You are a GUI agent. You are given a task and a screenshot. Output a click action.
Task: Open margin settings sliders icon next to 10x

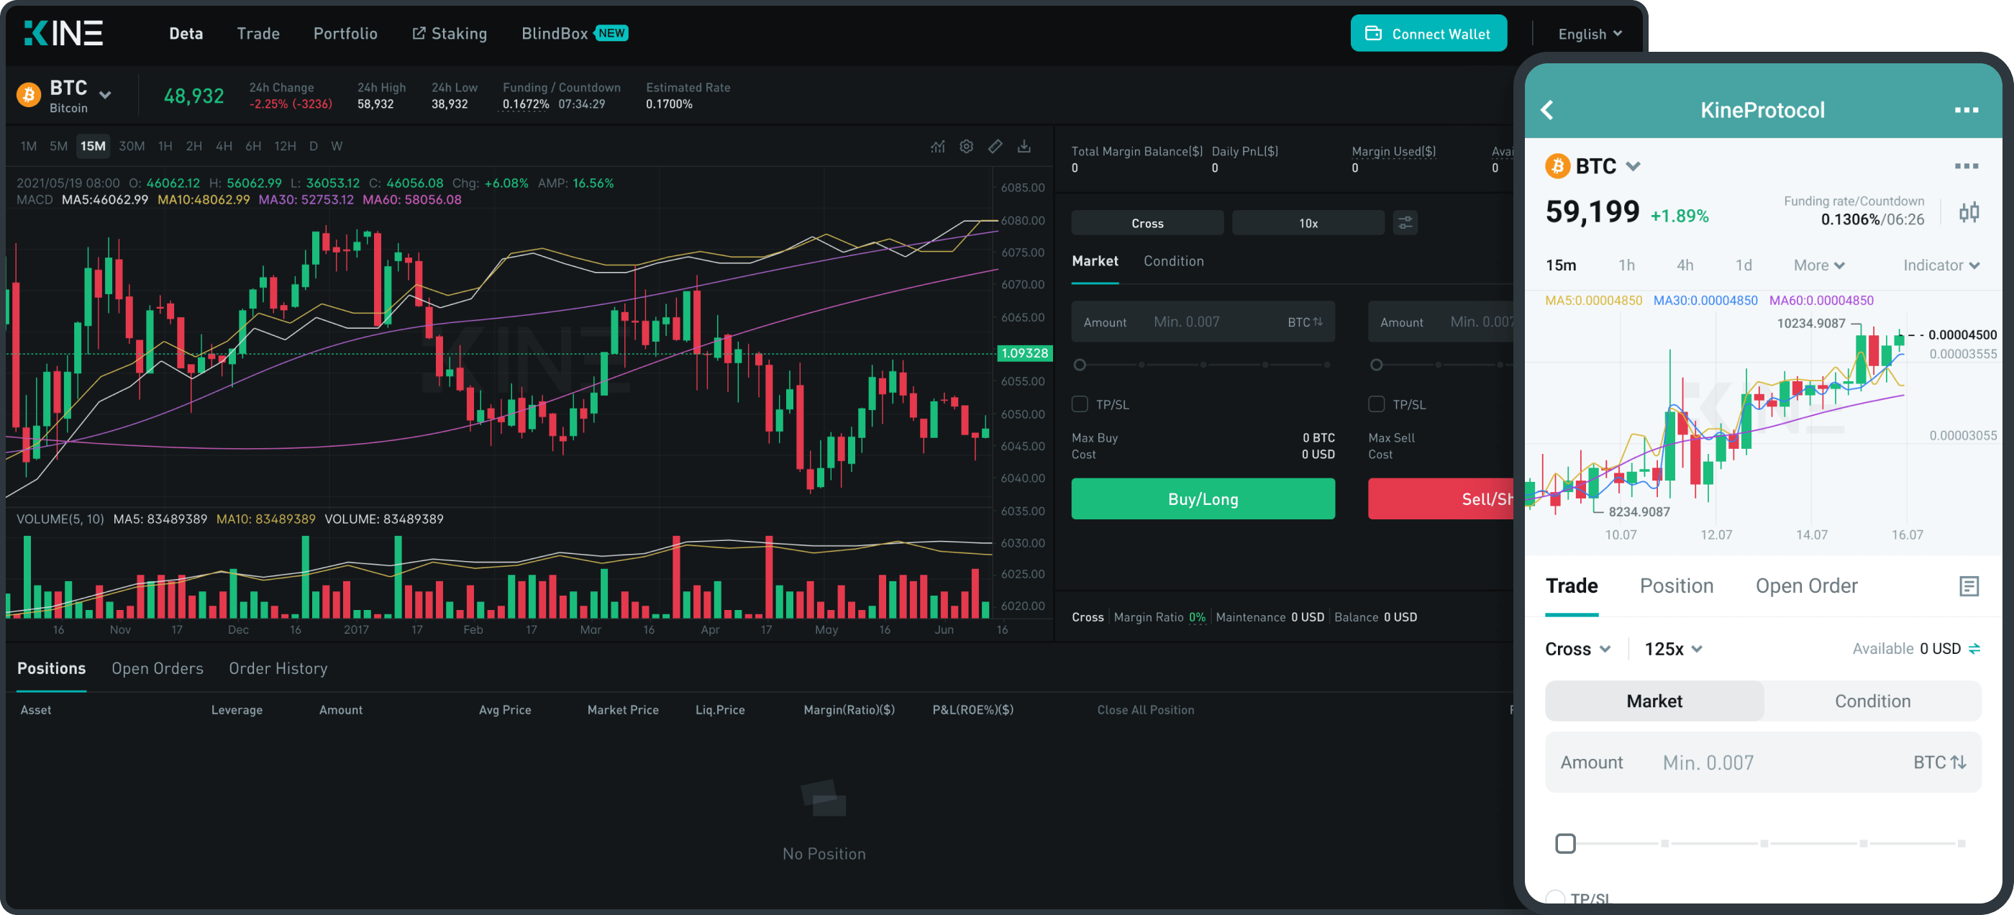(1405, 223)
